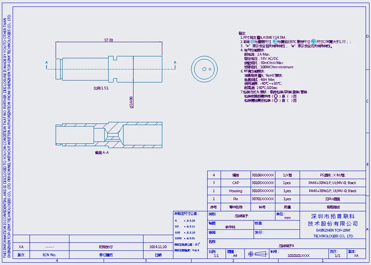Click the side view connector body outline
The width and height of the screenshot is (371, 265).
109,69
